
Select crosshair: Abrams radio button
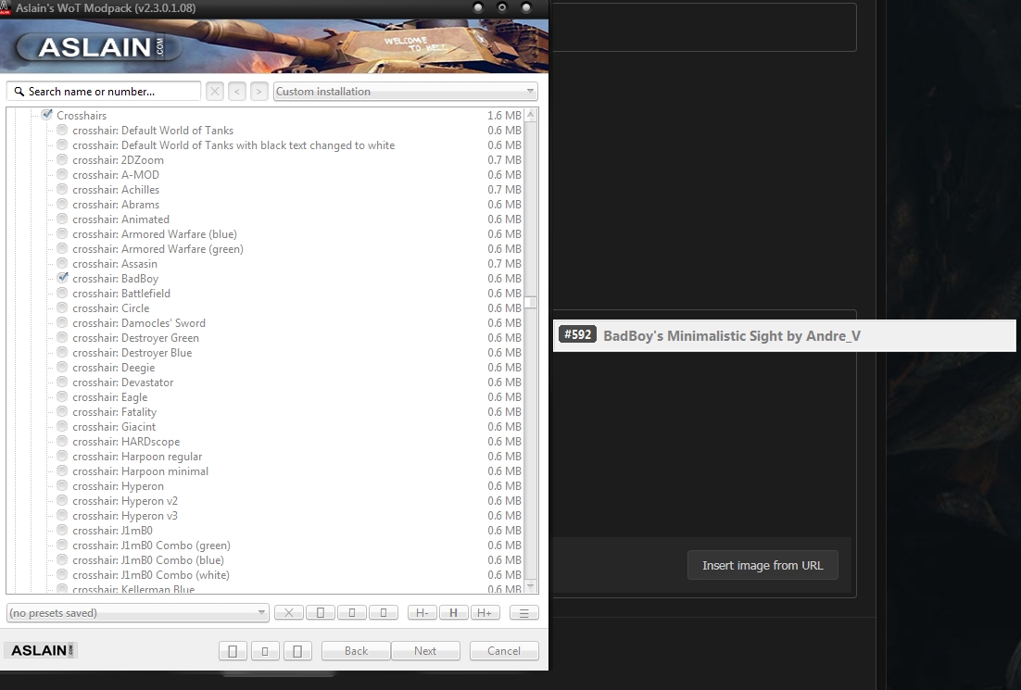click(x=62, y=205)
